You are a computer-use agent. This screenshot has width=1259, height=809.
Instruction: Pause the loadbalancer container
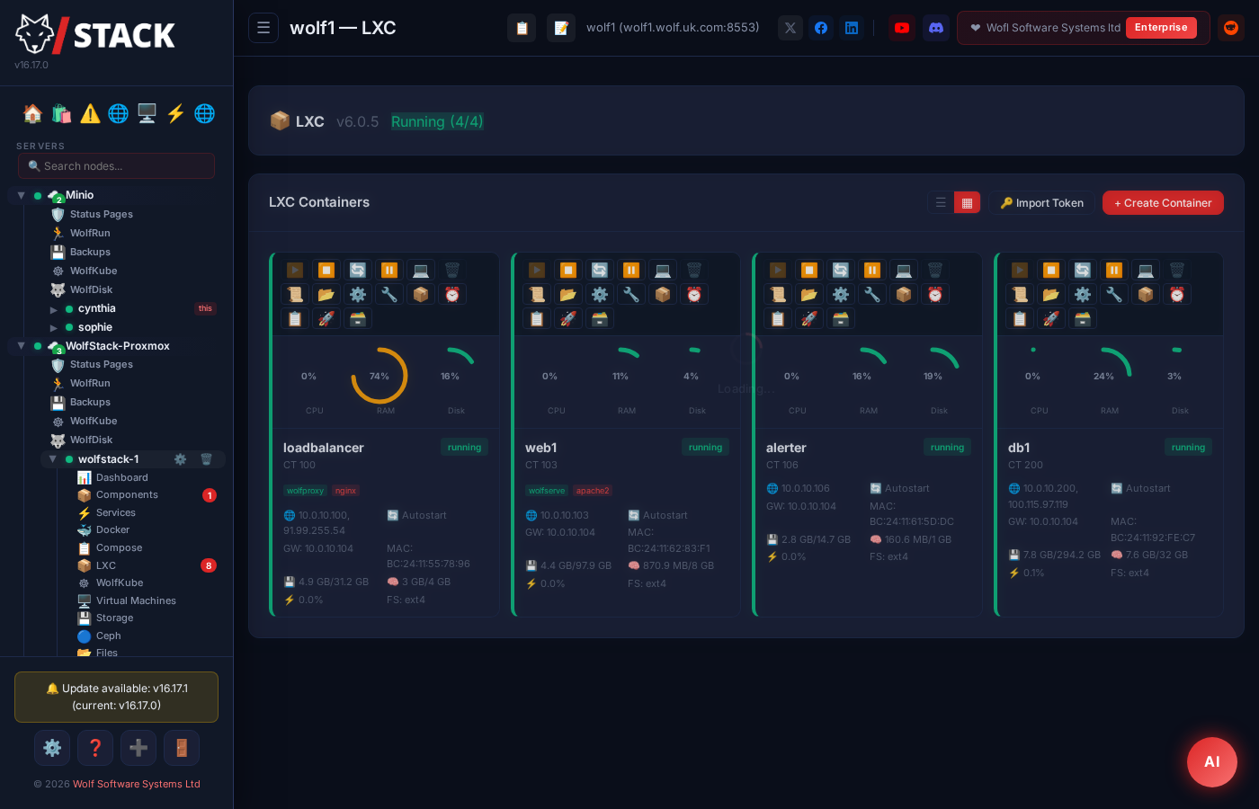(389, 270)
